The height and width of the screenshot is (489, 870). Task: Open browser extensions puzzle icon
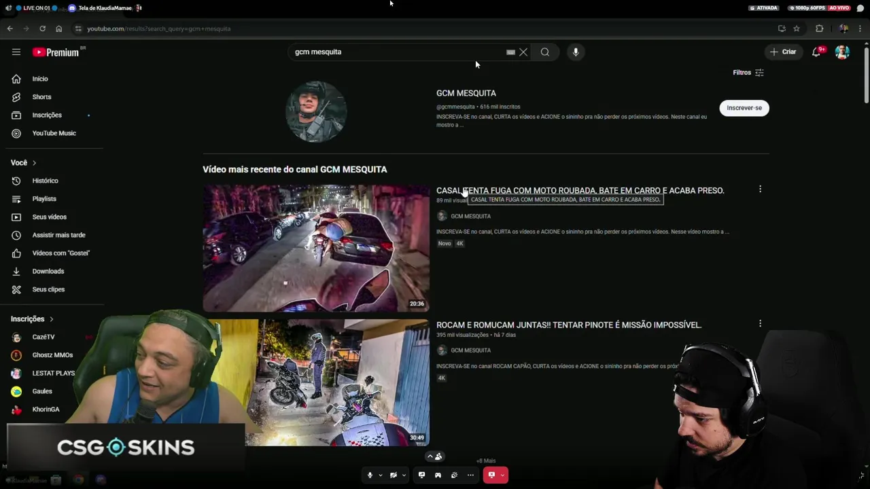point(819,29)
